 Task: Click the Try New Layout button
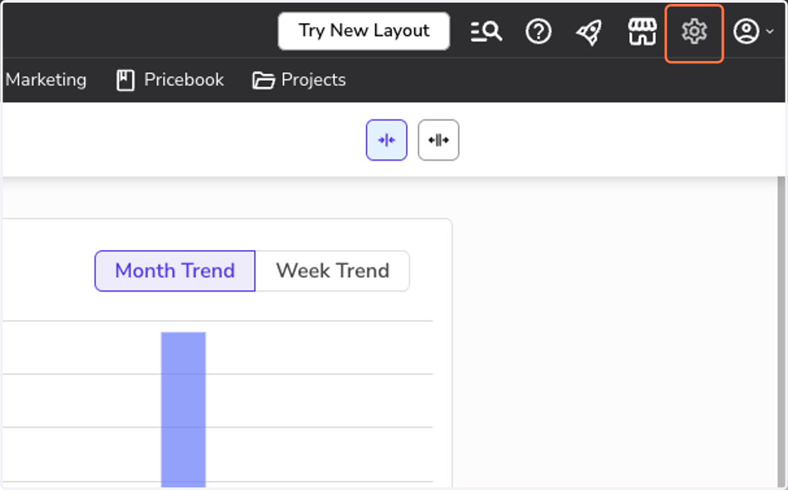click(x=364, y=31)
